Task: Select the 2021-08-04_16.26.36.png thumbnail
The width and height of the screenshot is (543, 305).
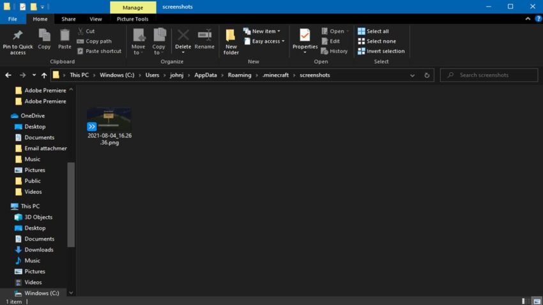Action: pyautogui.click(x=109, y=120)
